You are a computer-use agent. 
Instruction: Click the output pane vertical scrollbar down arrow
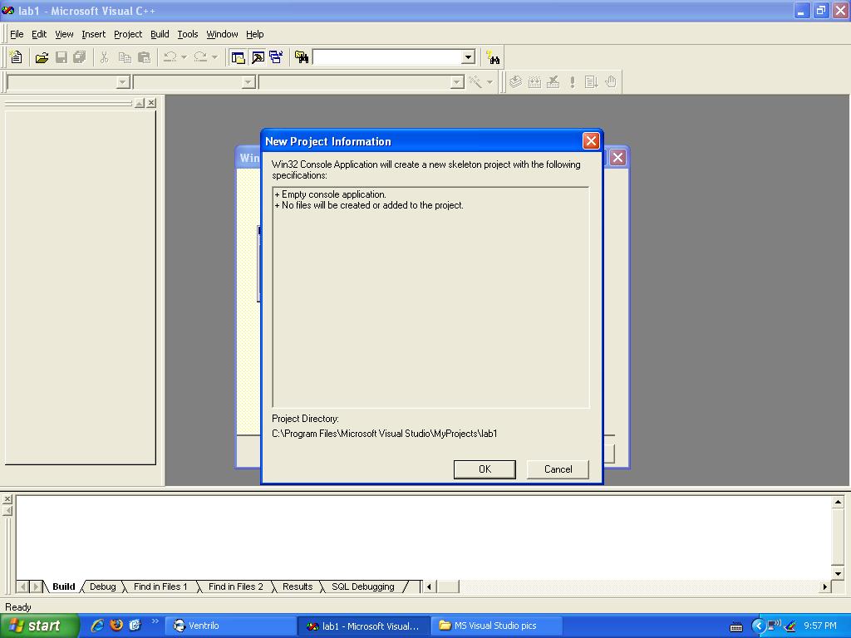point(838,573)
